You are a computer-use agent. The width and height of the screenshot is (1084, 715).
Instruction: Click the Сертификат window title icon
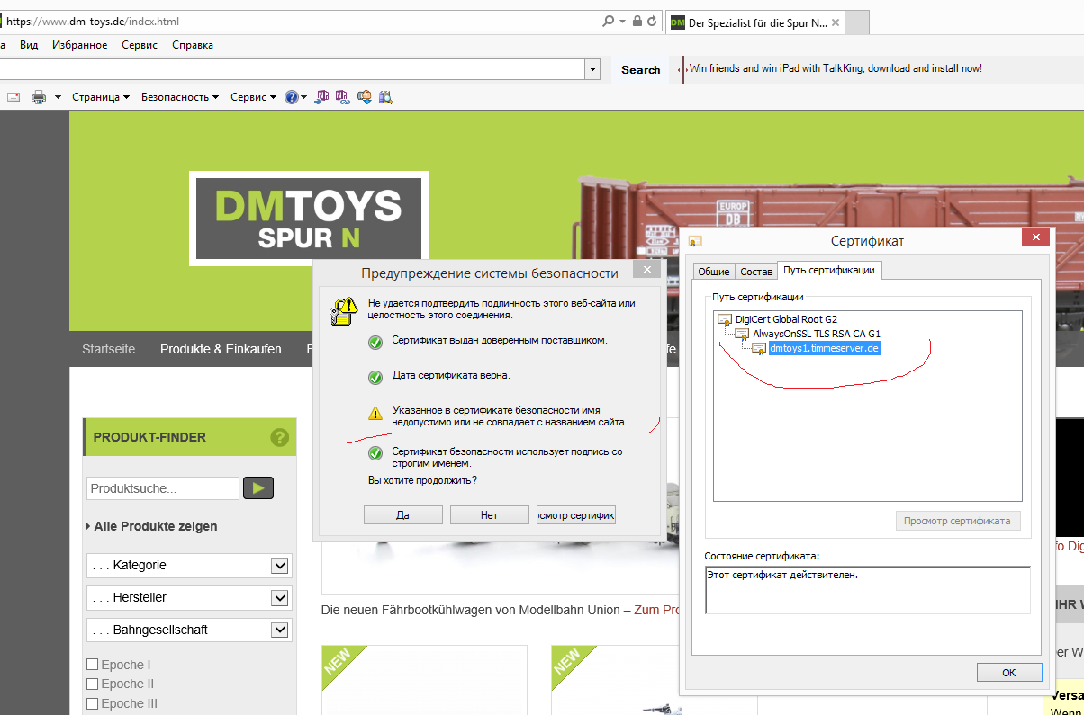click(x=695, y=241)
